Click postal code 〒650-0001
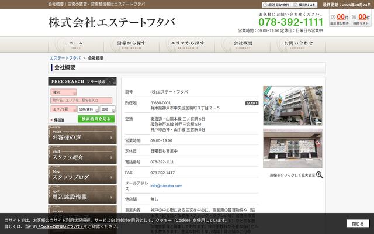 (161, 103)
